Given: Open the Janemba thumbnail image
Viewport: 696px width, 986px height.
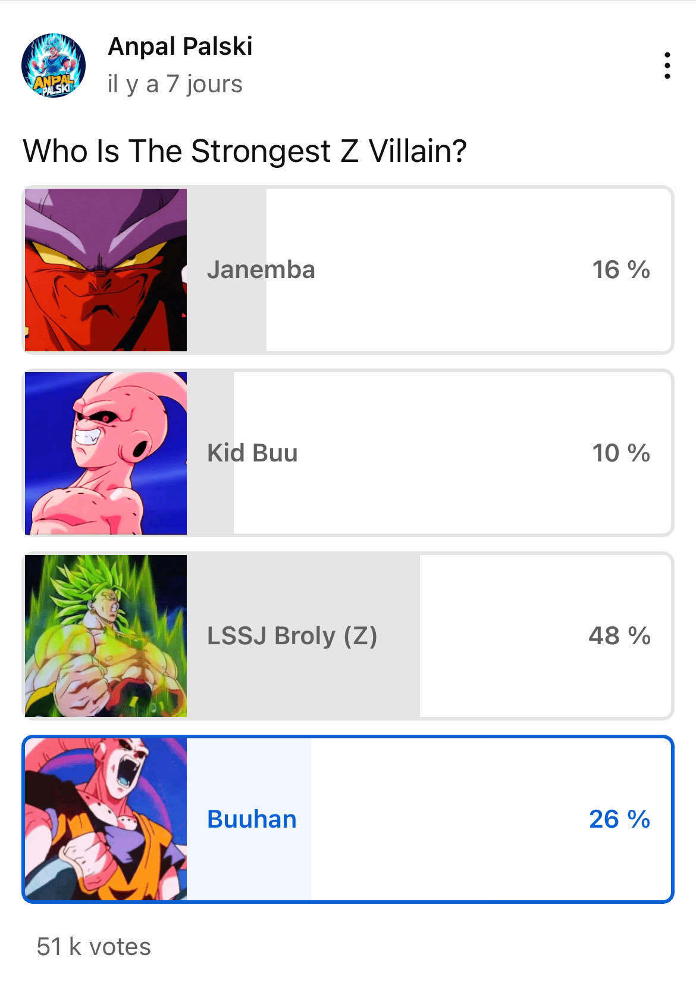Looking at the screenshot, I should pos(106,270).
